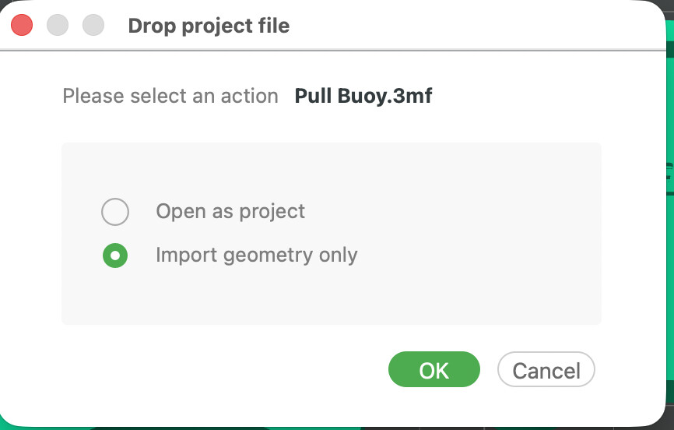Click the empty circle beside "Open as project"
674x430 pixels.
click(x=115, y=212)
